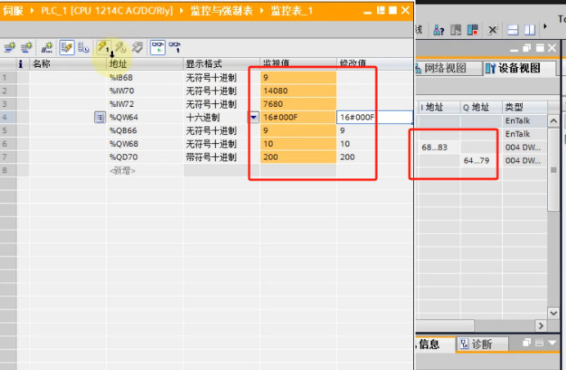Screen dimensions: 566x370
Task: Open the 信息 tab
Action: 435,344
